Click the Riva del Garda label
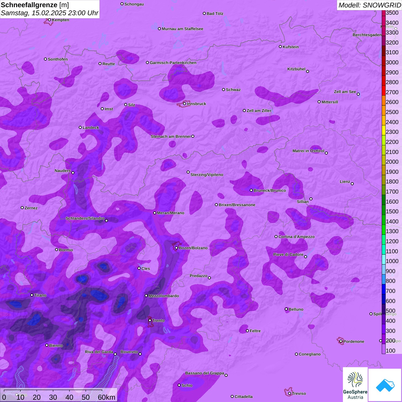 99,352
